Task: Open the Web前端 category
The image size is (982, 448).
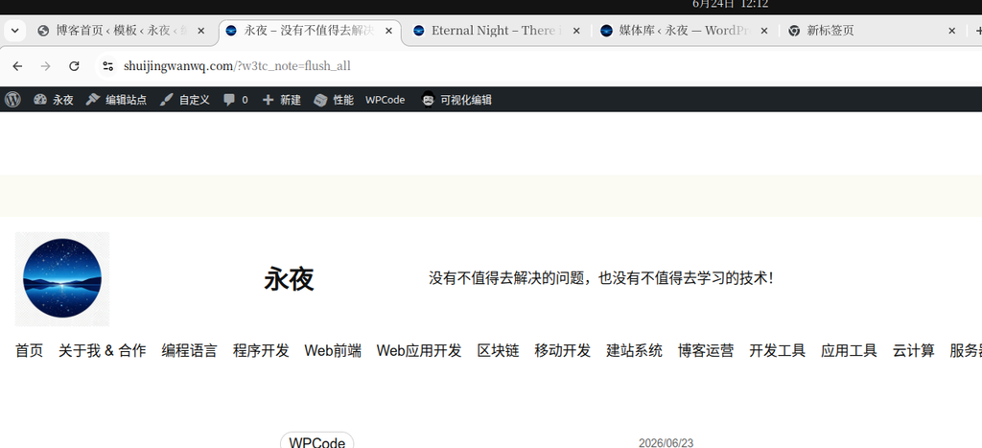Action: click(333, 351)
